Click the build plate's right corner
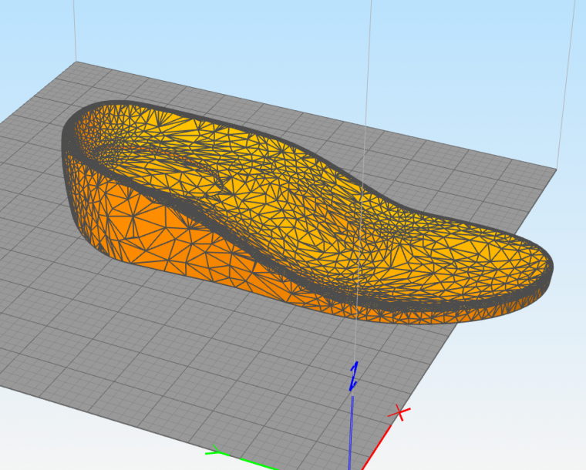Image resolution: width=586 pixels, height=470 pixels. pyautogui.click(x=557, y=170)
